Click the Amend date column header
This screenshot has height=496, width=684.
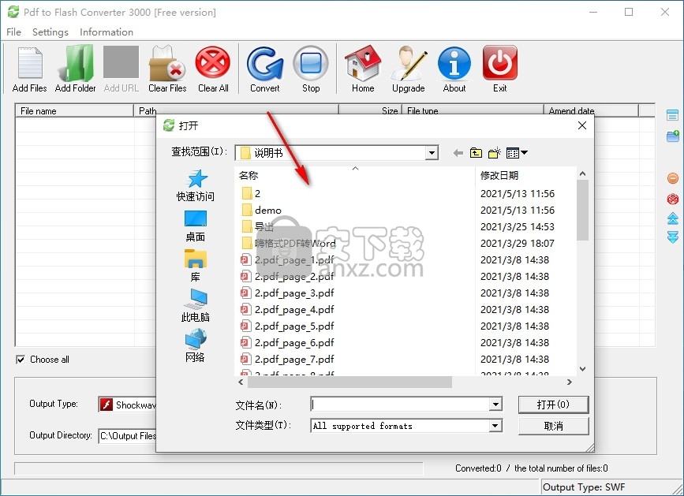[x=591, y=110]
